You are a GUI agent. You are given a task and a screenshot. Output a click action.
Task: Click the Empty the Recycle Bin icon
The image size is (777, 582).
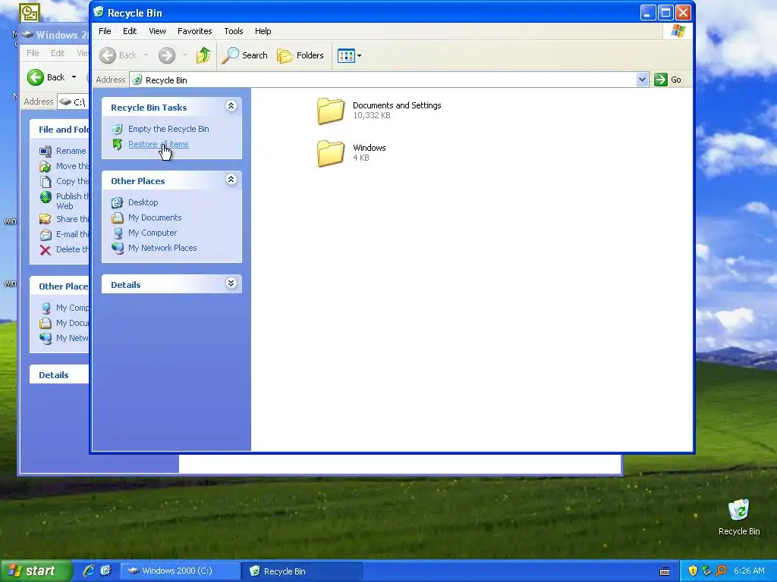tap(117, 129)
